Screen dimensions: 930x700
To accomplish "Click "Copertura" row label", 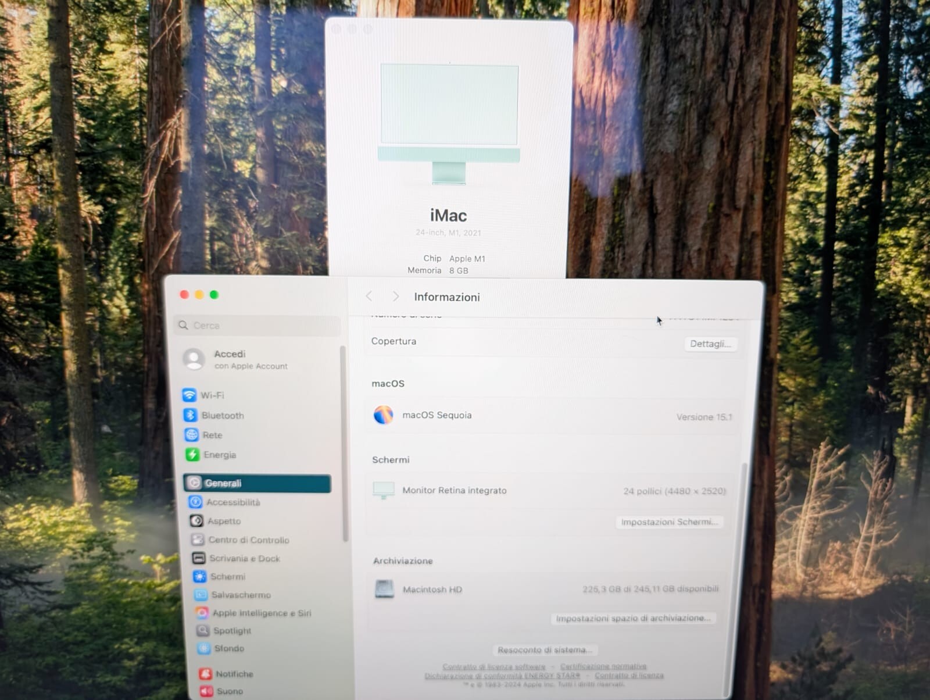I will point(394,341).
